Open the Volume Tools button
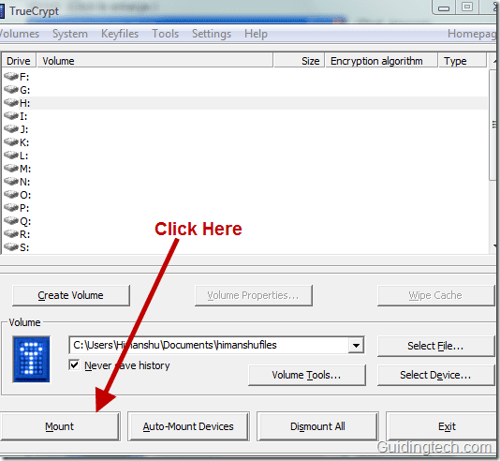 (306, 375)
